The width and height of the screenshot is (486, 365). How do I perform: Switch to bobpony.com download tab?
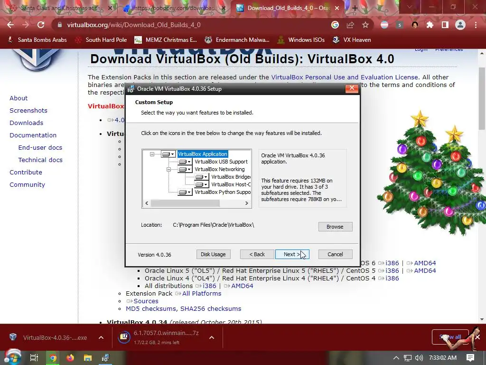click(175, 8)
